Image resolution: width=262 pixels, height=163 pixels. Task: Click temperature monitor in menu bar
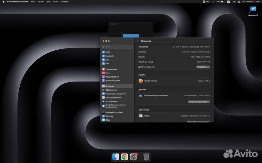coord(206,2)
